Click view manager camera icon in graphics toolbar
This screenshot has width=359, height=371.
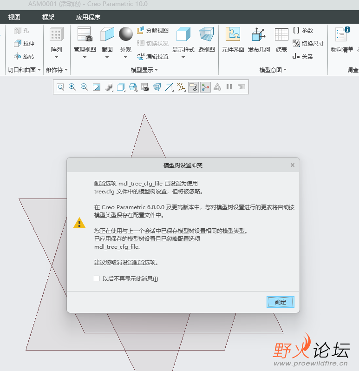(145, 87)
